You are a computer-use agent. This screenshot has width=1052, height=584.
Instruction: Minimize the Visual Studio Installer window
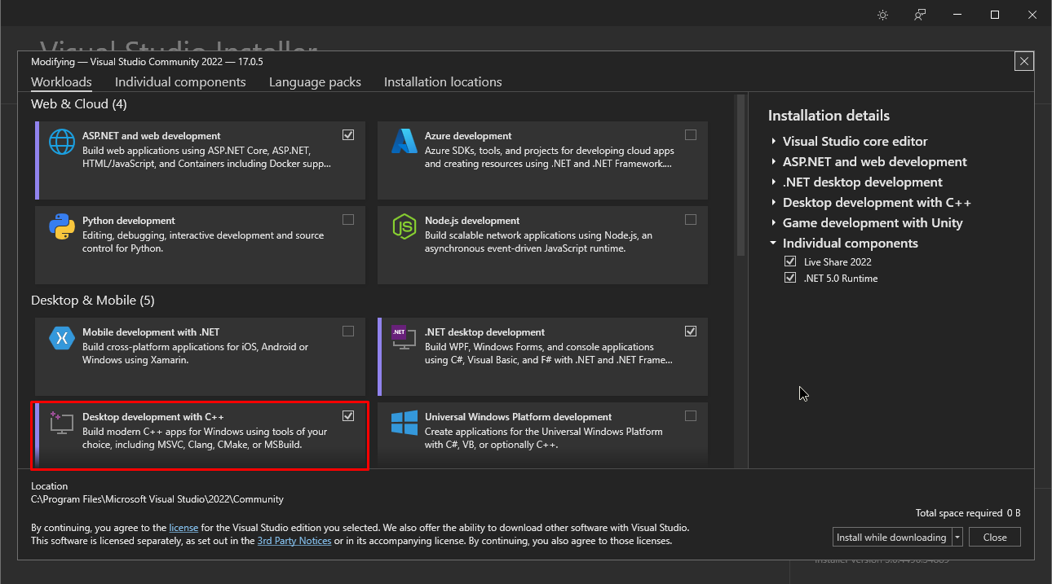point(957,15)
